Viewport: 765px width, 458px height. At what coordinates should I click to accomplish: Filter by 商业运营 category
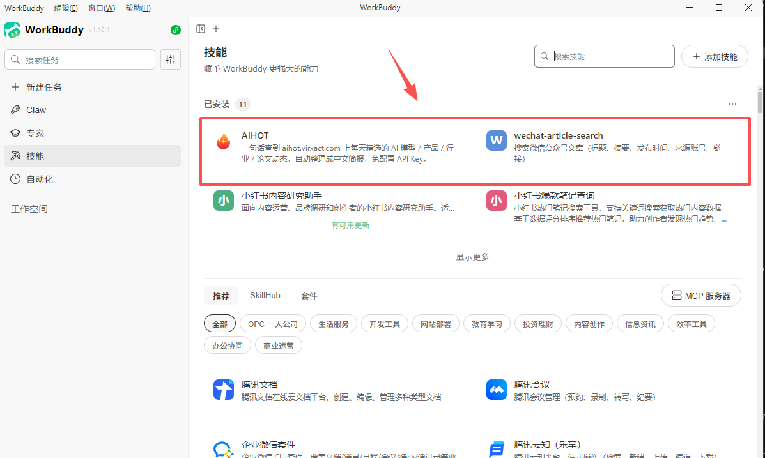point(279,346)
